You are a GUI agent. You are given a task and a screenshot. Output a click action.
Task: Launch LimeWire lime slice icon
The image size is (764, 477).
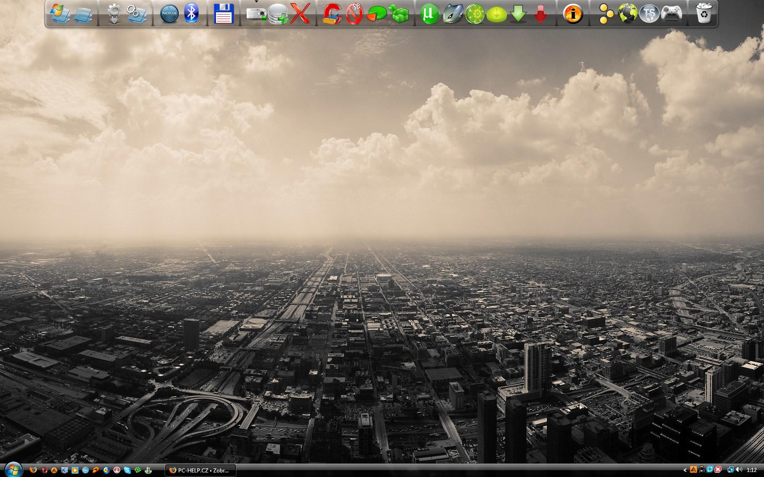click(x=475, y=14)
